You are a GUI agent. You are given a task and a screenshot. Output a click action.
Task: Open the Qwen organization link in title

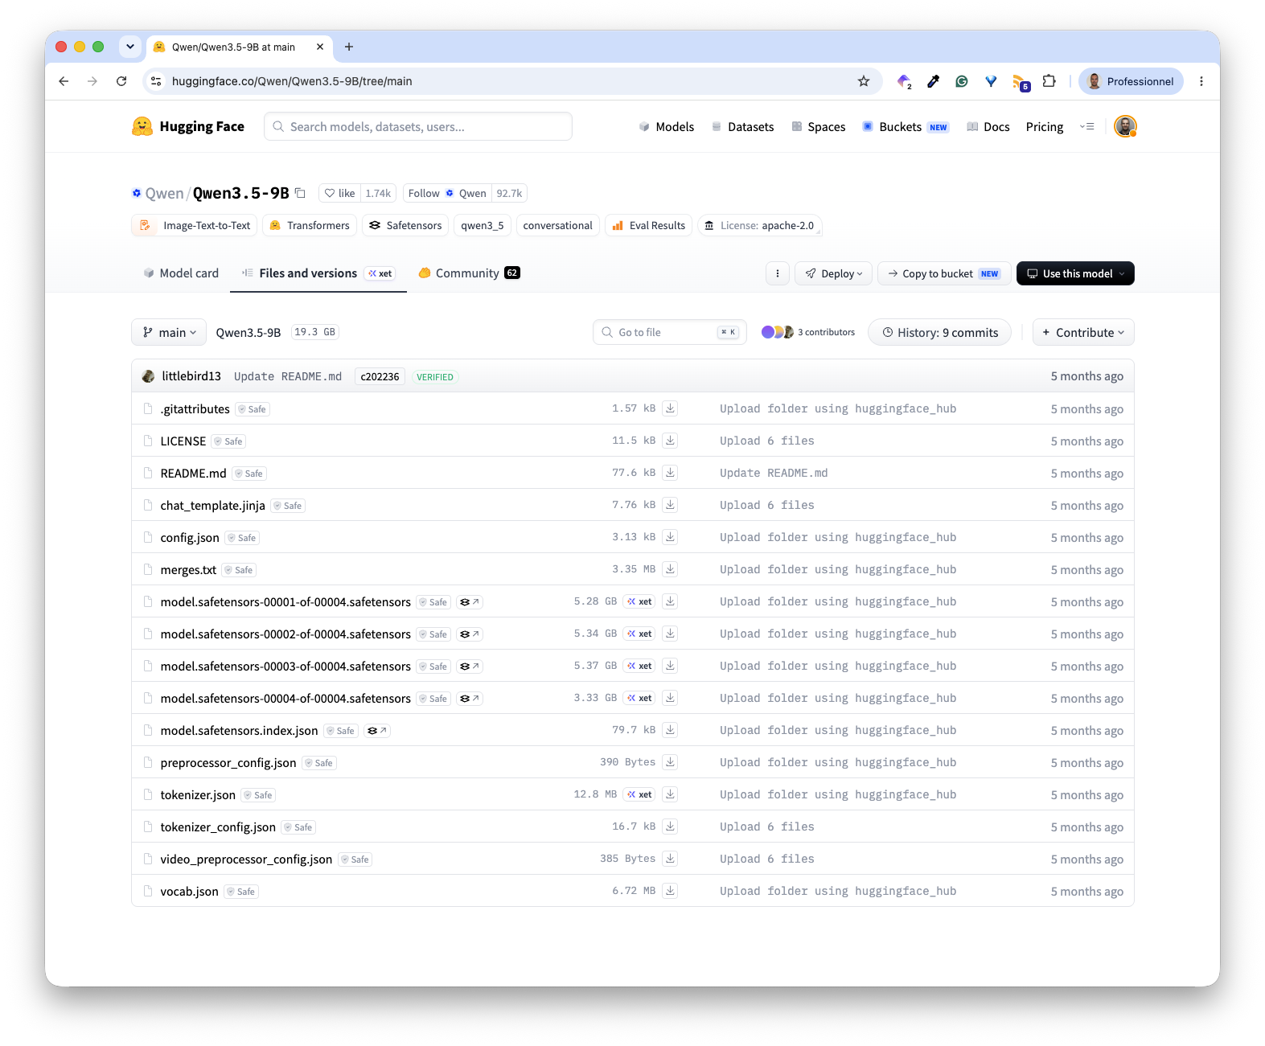click(164, 193)
